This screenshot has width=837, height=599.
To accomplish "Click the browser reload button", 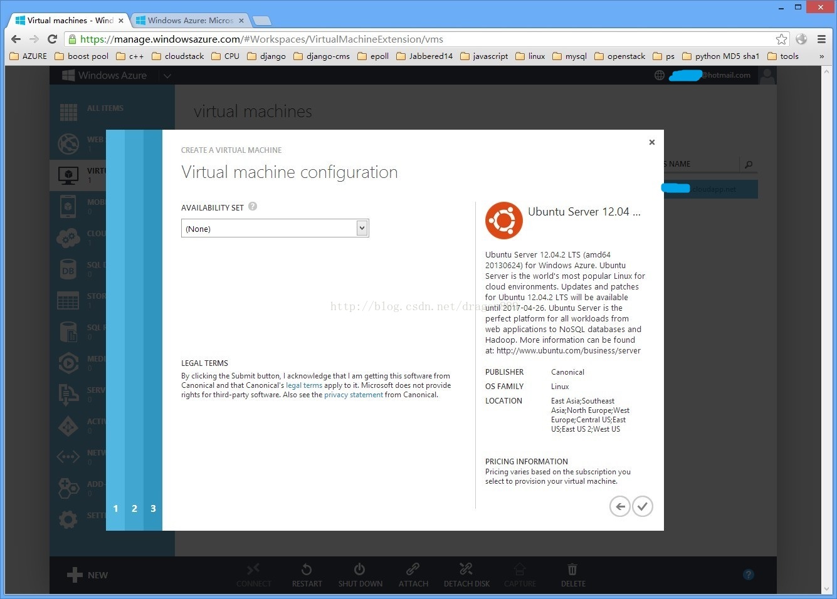I will point(53,39).
